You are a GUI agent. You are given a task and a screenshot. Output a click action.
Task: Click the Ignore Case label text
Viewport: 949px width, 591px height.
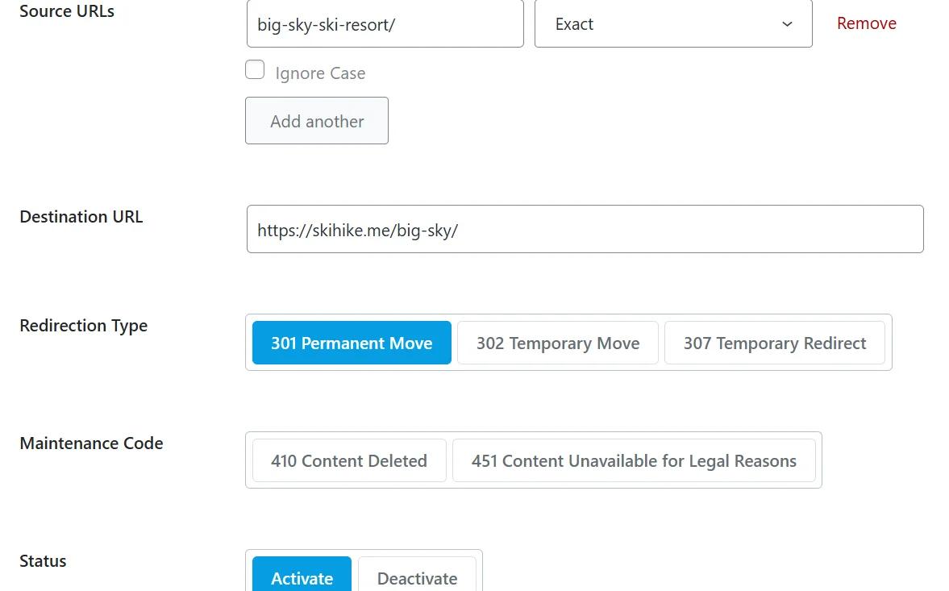[x=320, y=73]
